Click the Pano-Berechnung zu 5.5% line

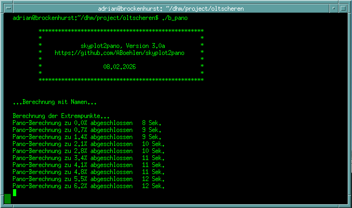point(89,179)
